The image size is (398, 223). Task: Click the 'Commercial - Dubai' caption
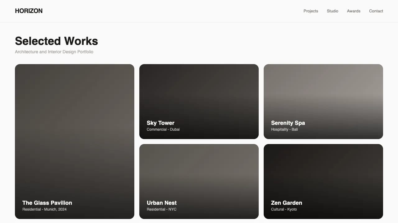click(163, 129)
